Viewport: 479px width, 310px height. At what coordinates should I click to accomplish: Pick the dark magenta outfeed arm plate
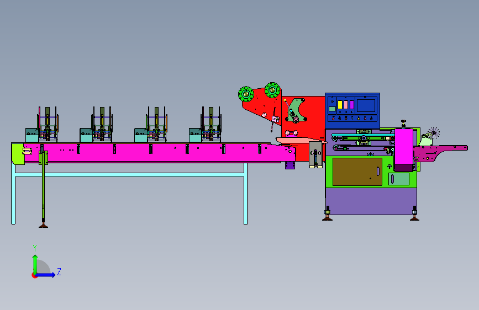pyautogui.click(x=440, y=153)
